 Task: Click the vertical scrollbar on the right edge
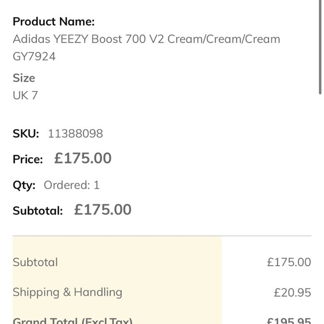click(320, 49)
